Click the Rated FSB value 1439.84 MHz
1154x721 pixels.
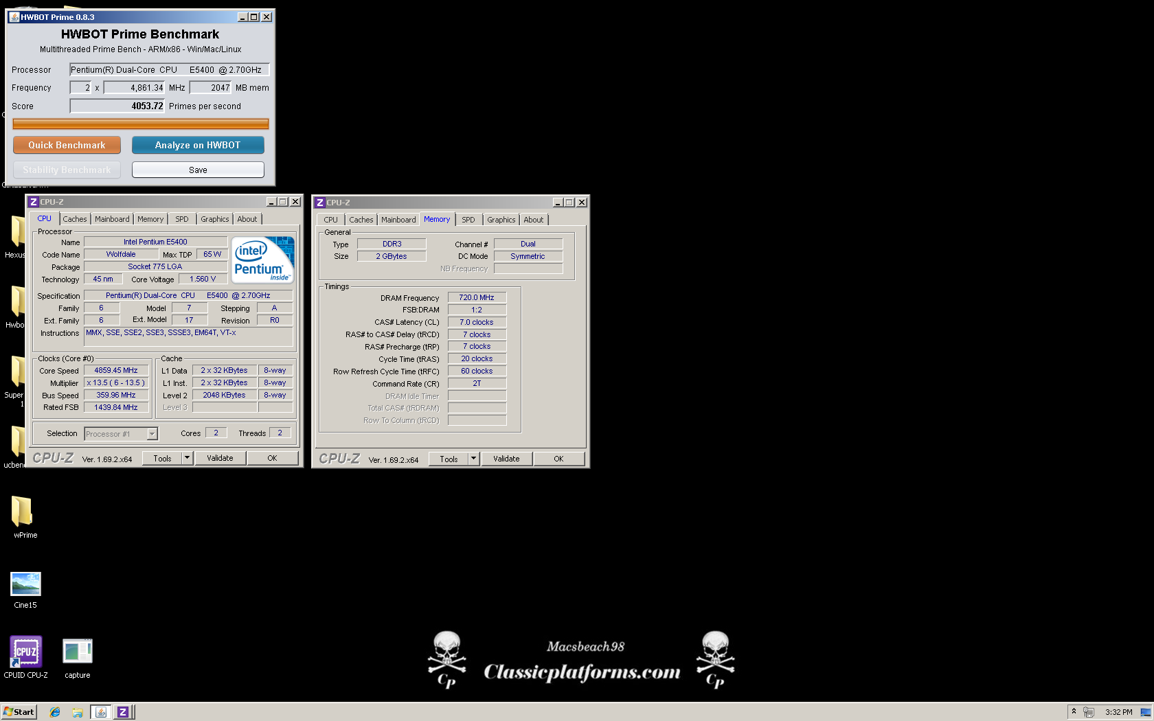point(116,407)
